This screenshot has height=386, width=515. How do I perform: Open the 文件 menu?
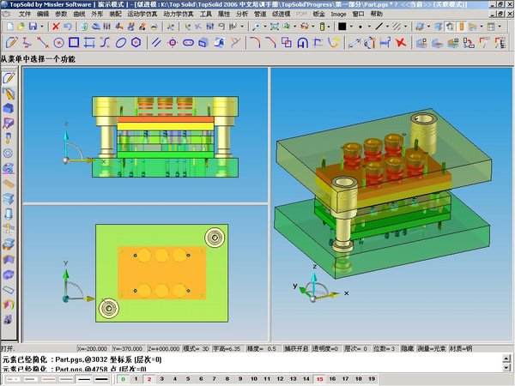23,15
